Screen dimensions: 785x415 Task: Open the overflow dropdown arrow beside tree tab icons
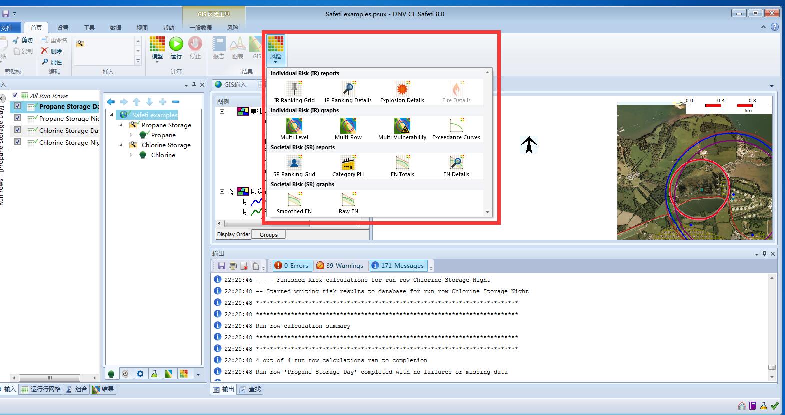(198, 374)
